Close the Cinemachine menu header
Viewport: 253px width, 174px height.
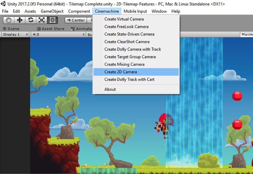(x=107, y=11)
